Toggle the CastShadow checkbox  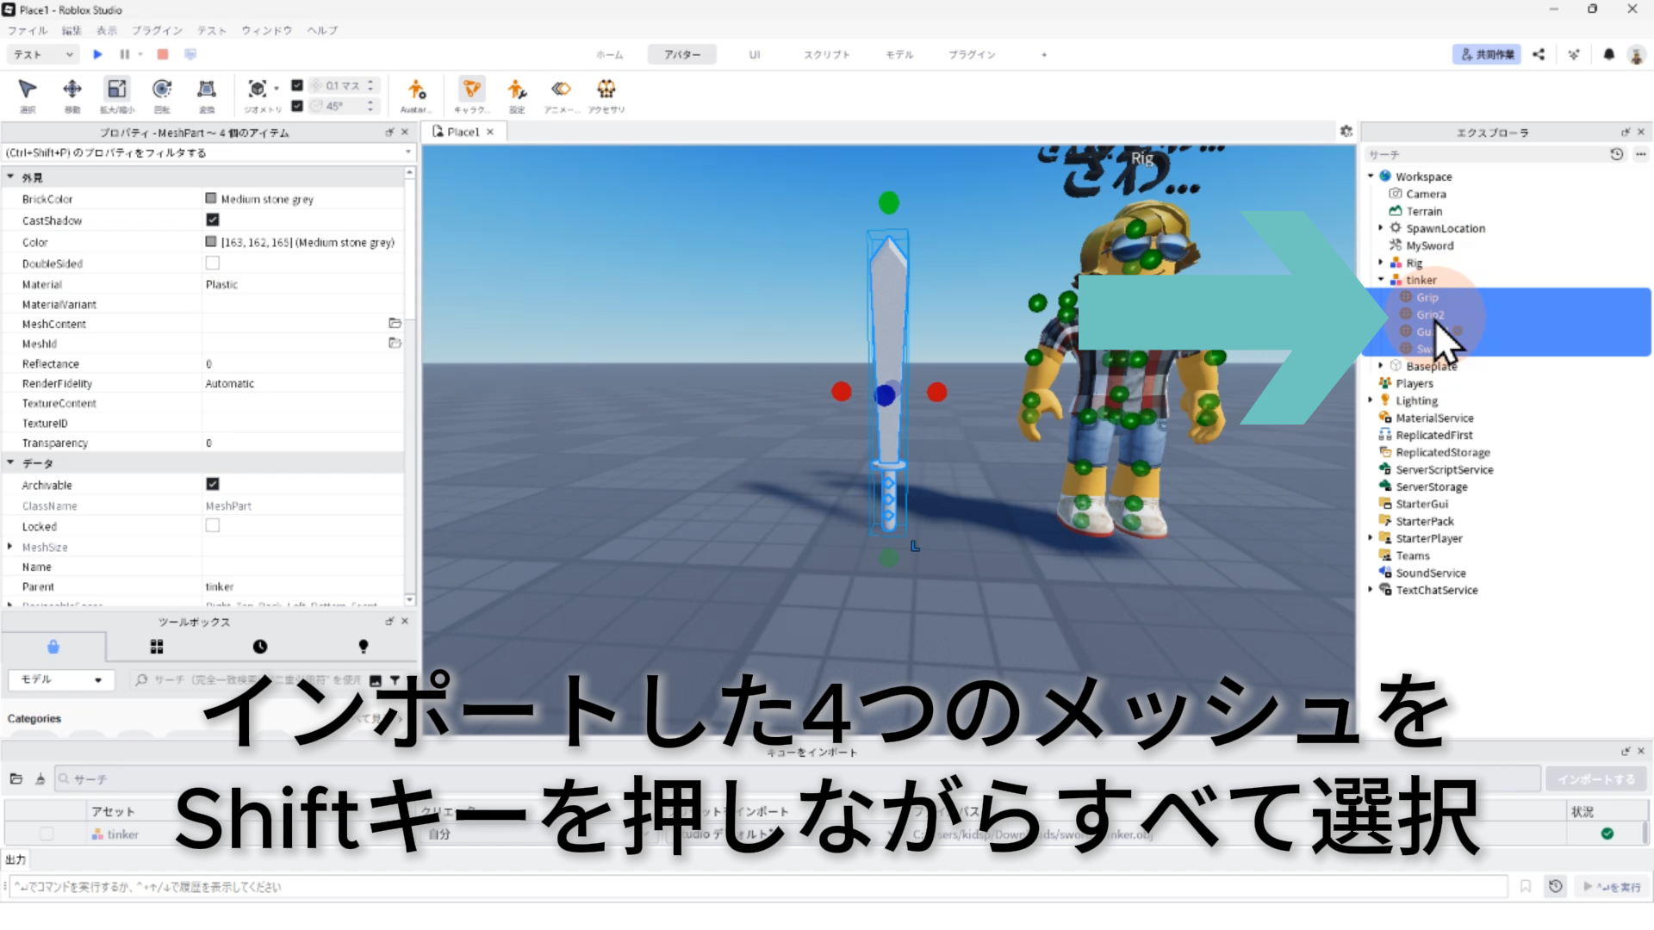pos(213,220)
